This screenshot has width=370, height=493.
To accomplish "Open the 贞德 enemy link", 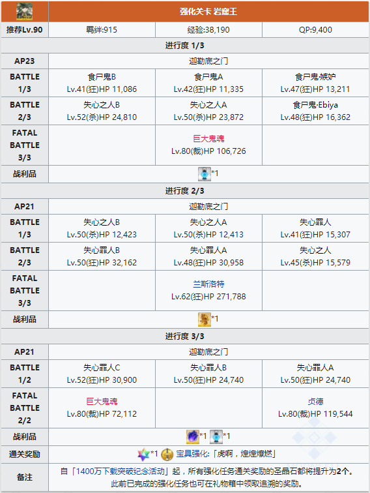I will [x=315, y=402].
